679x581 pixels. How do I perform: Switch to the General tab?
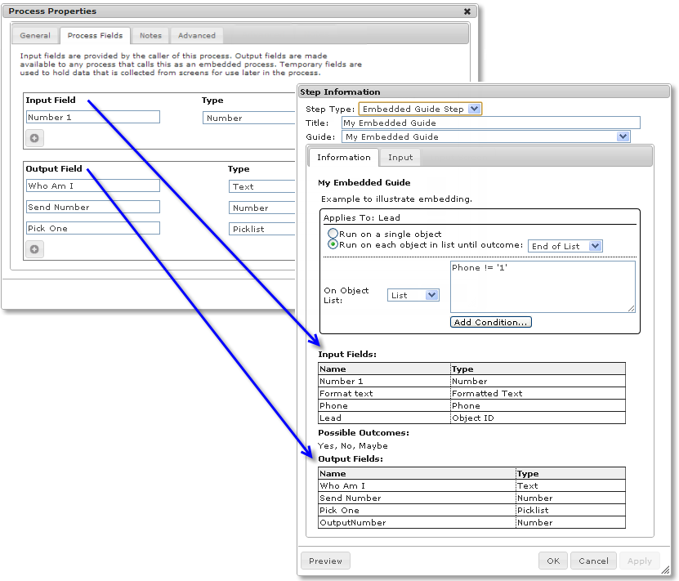(35, 35)
